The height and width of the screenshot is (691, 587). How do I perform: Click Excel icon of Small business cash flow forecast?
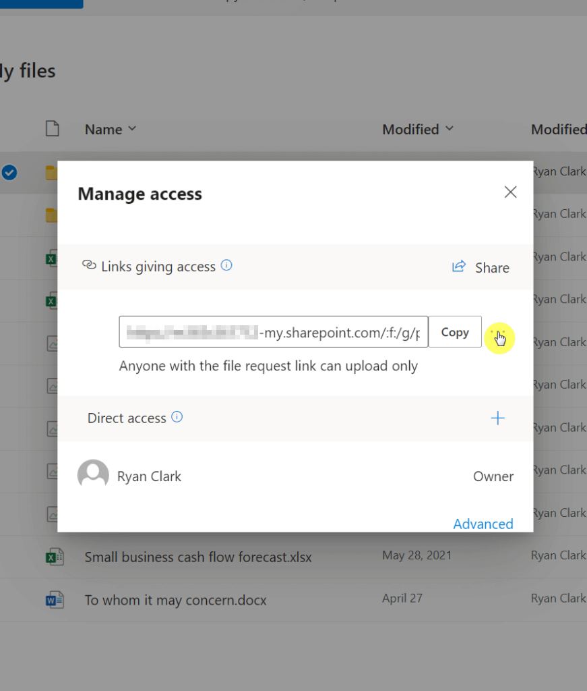[x=55, y=557]
